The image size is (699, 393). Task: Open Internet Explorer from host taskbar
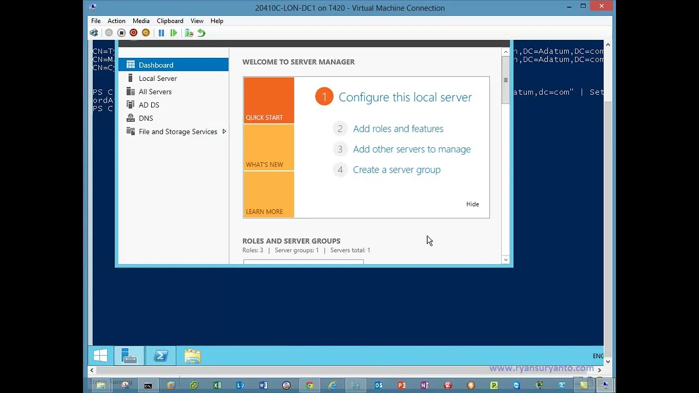333,385
